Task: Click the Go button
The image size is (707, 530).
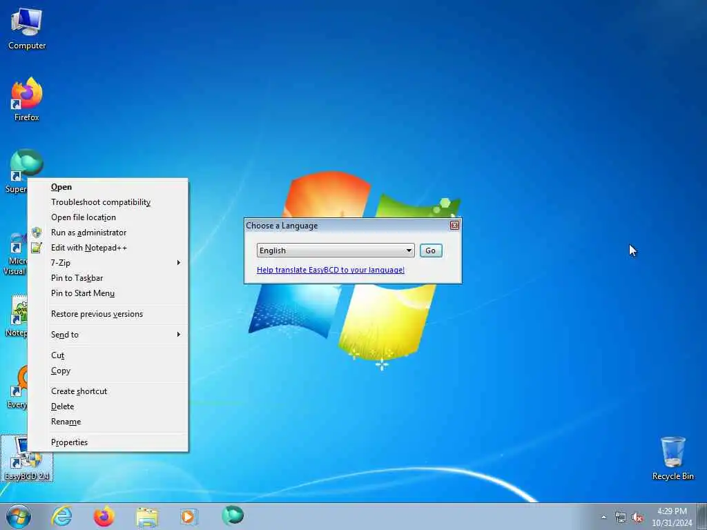Action: (x=431, y=250)
